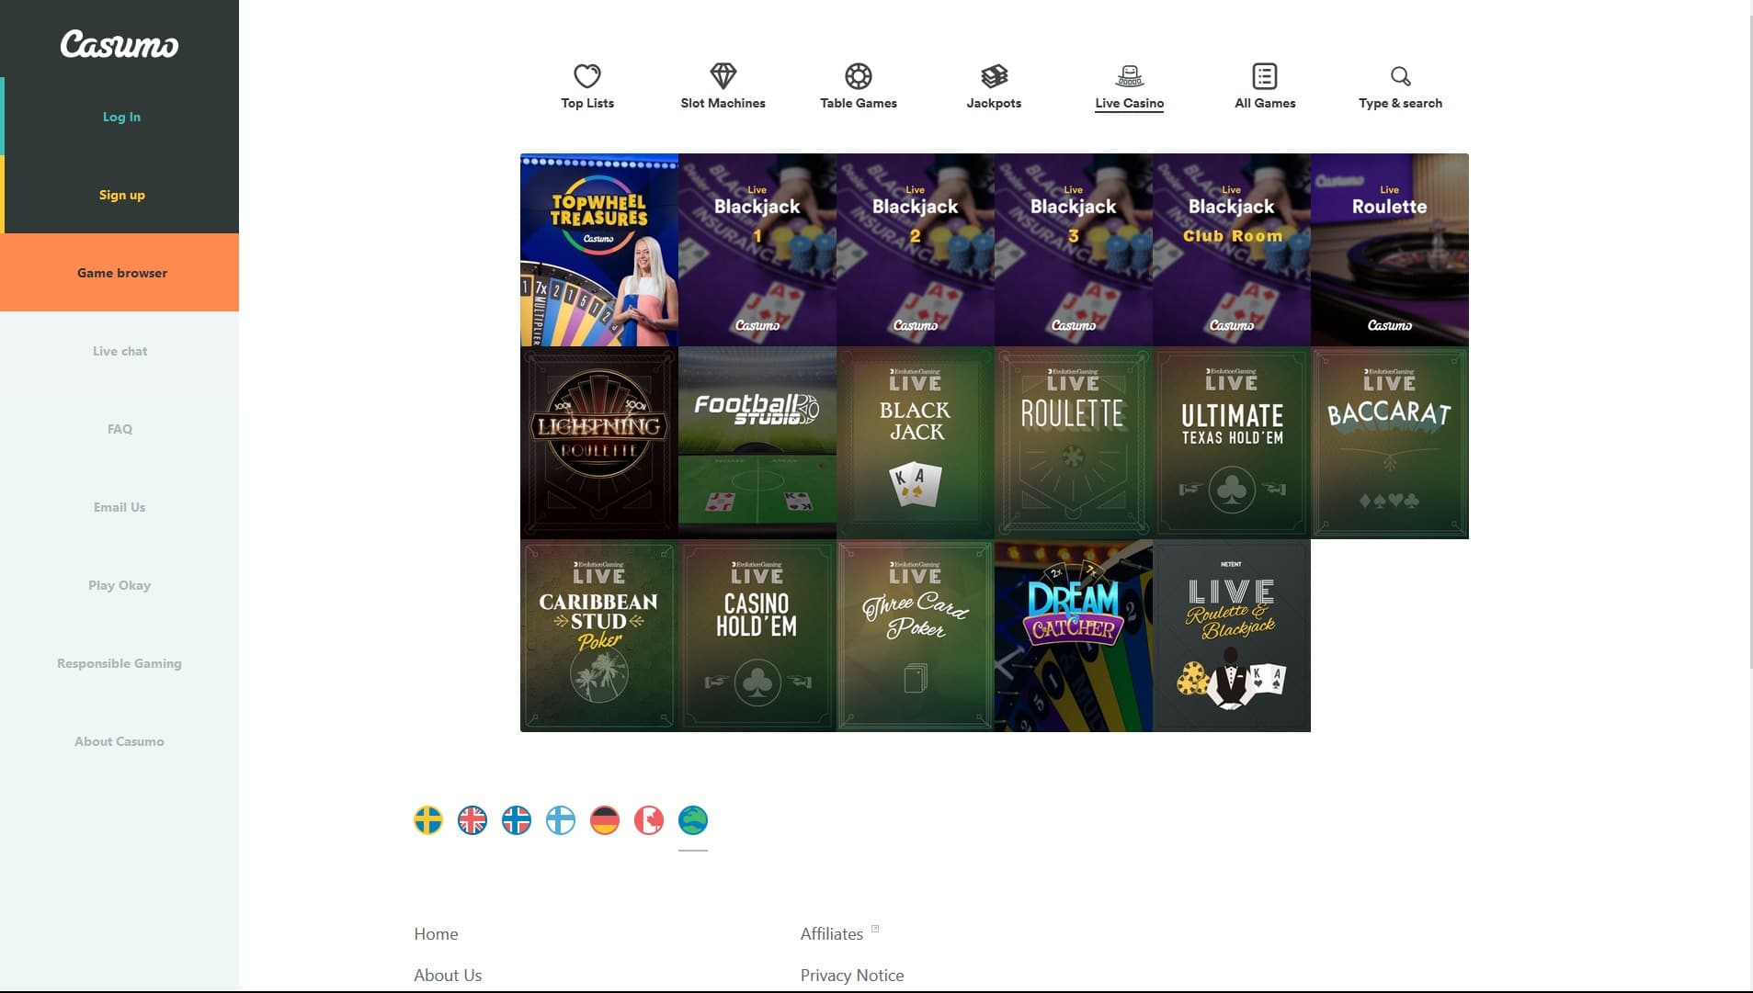The height and width of the screenshot is (993, 1753).
Task: Open Lightning Roulette game
Action: click(x=599, y=443)
